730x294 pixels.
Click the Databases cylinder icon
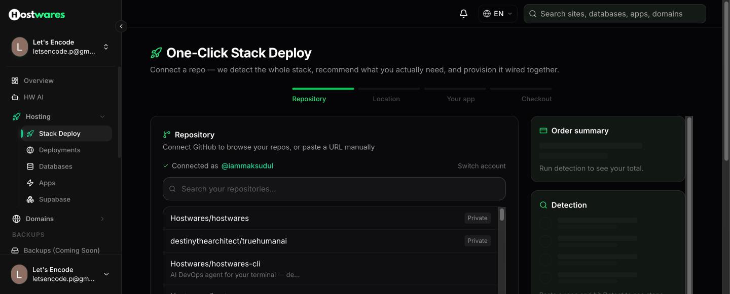(x=30, y=166)
